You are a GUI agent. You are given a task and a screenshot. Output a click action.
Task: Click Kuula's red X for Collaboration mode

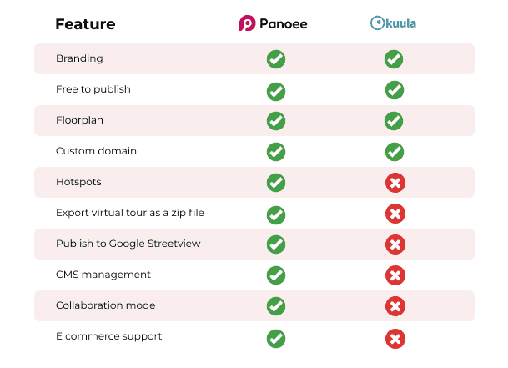(x=395, y=306)
